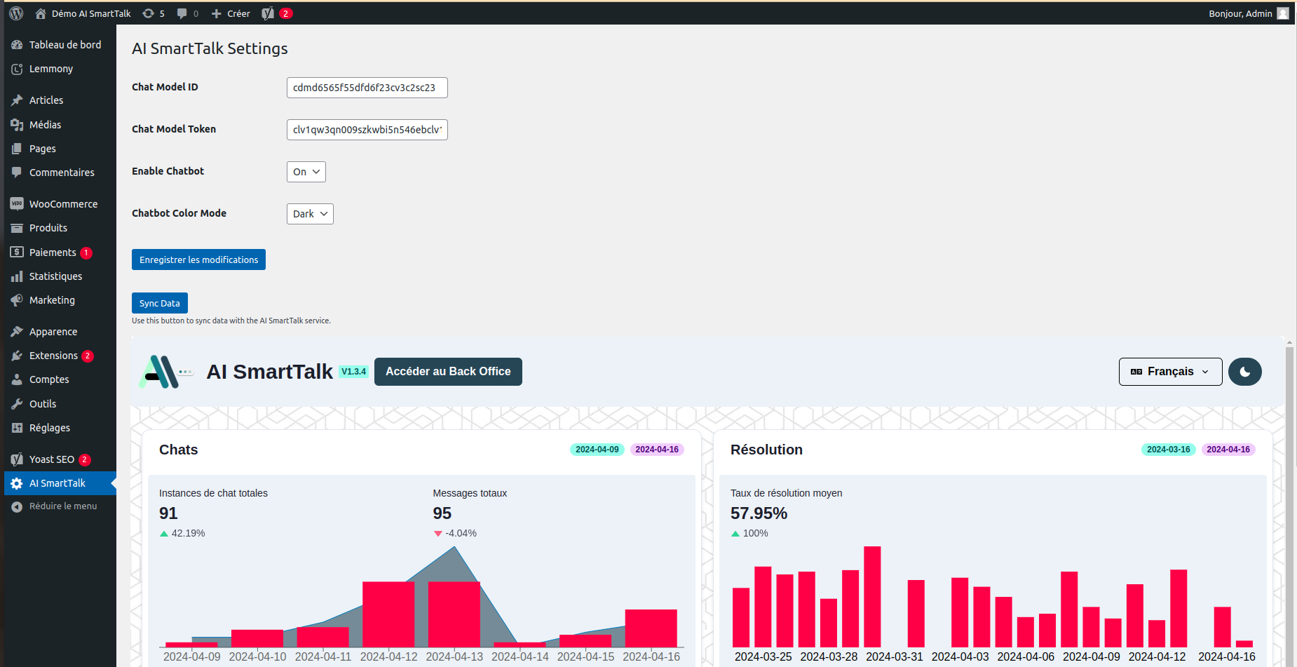Click the Articles pin icon
Screen dimensions: 1297x667
[17, 100]
